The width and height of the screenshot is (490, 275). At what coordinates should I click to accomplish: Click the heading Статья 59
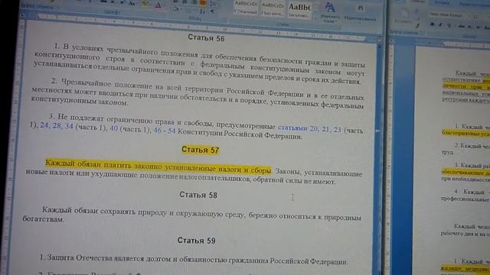coord(196,241)
